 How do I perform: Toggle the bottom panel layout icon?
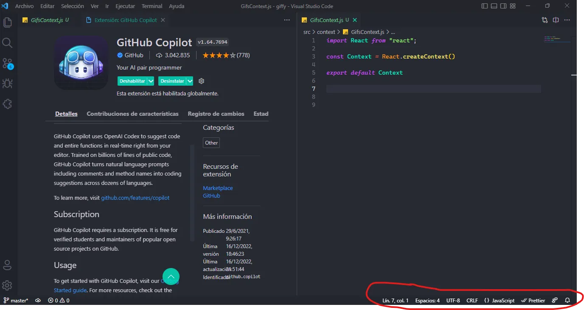(x=494, y=6)
